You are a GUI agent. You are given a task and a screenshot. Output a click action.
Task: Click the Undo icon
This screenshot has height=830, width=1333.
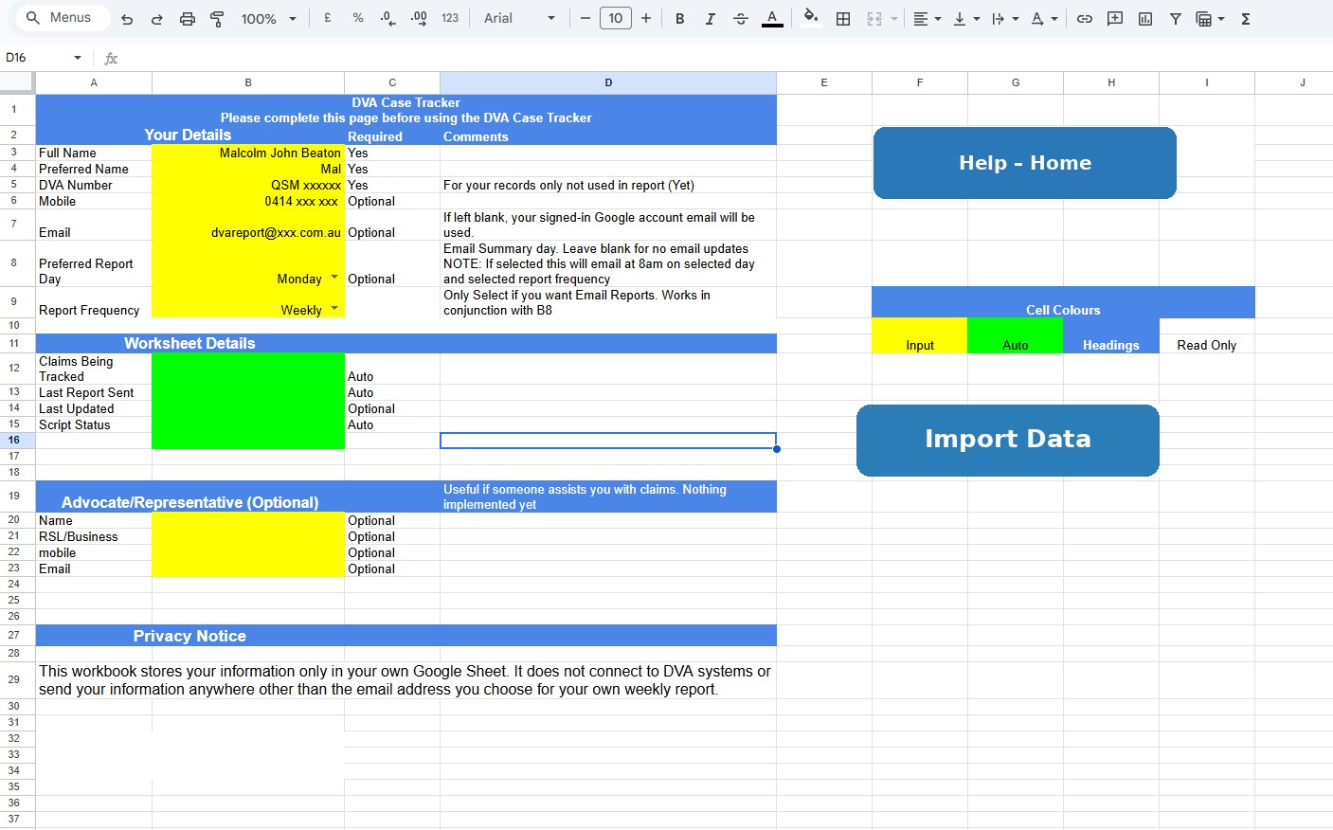[x=127, y=19]
